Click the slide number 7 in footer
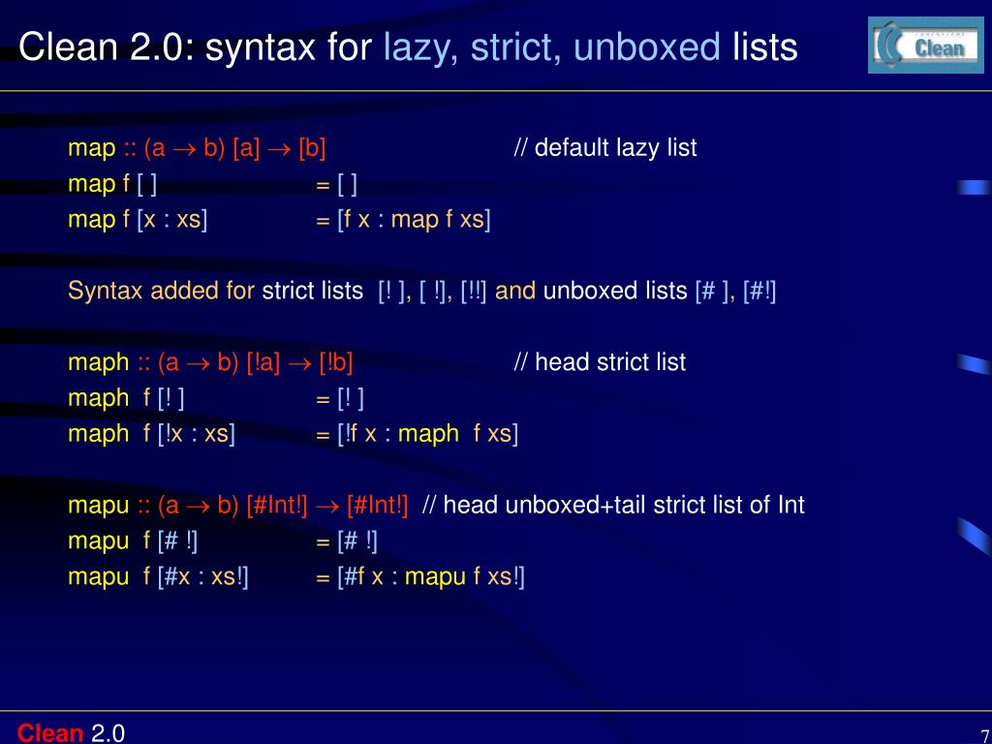Image resolution: width=992 pixels, height=744 pixels. tap(984, 735)
